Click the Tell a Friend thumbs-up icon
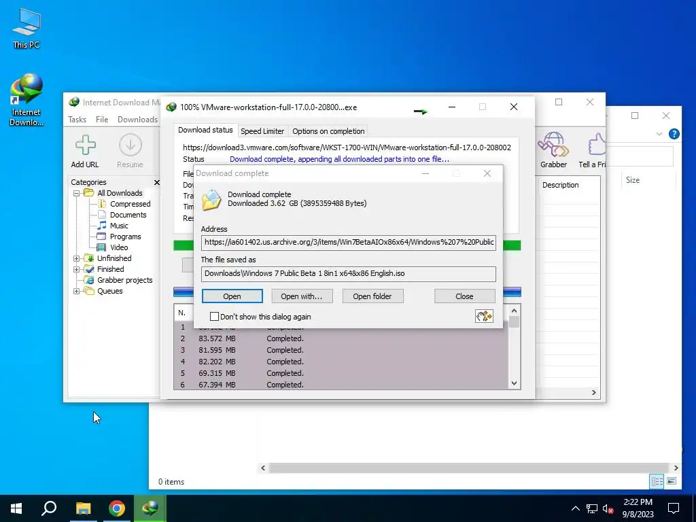Viewport: 696px width, 522px height. [x=596, y=145]
